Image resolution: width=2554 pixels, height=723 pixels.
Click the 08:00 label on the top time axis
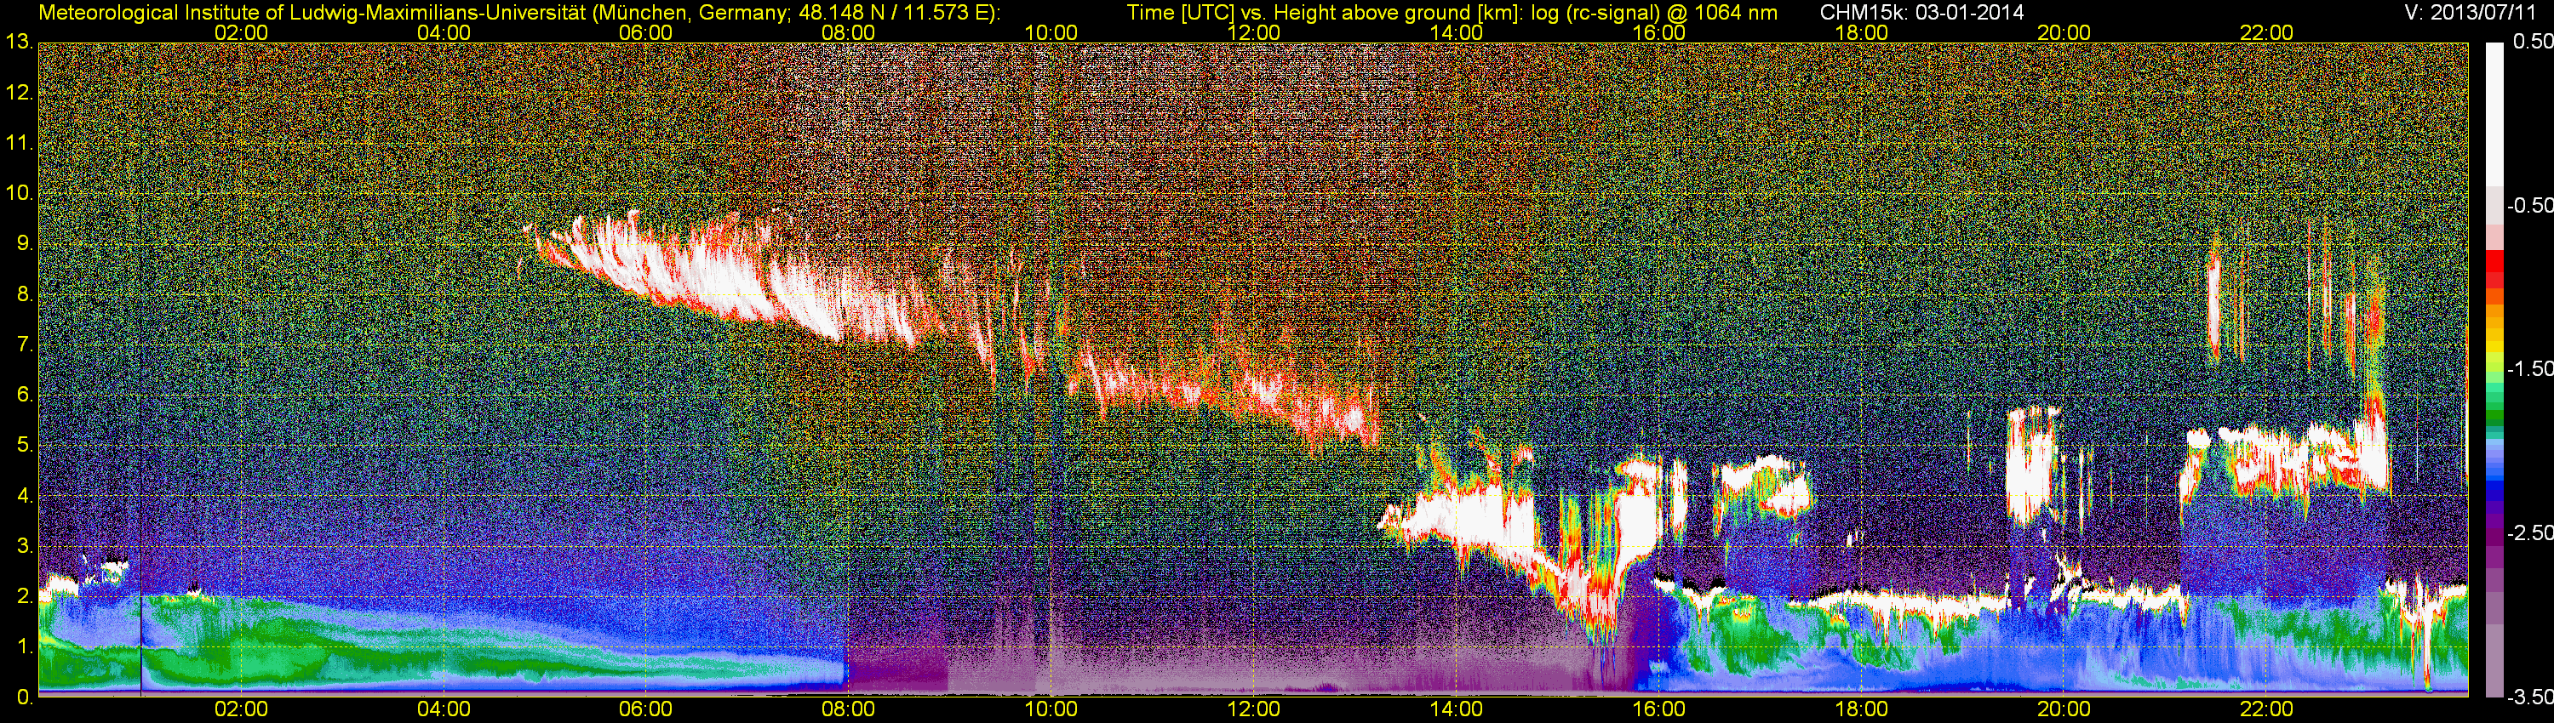pos(849,32)
